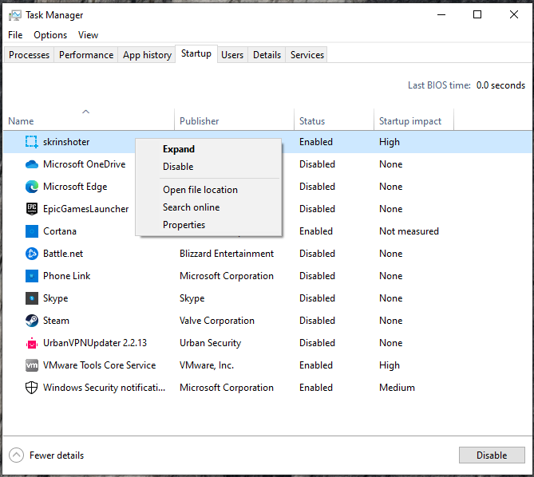
Task: Choose Expand in the context menu
Action: (179, 149)
